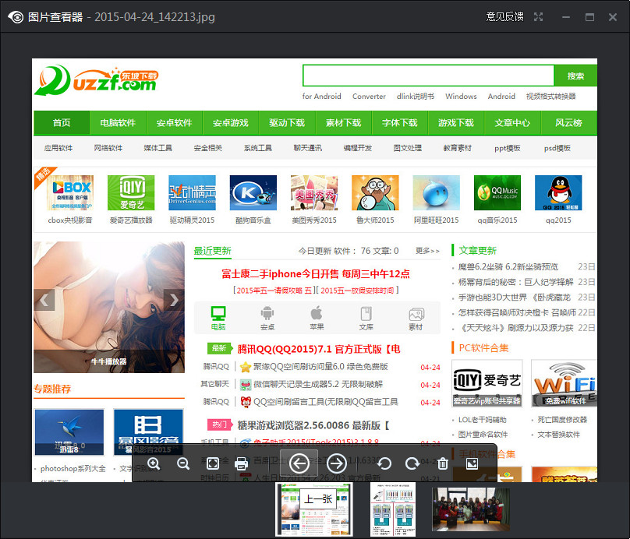Click the 阿里旺旺2015 icon
This screenshot has width=630, height=539.
pyautogui.click(x=437, y=192)
